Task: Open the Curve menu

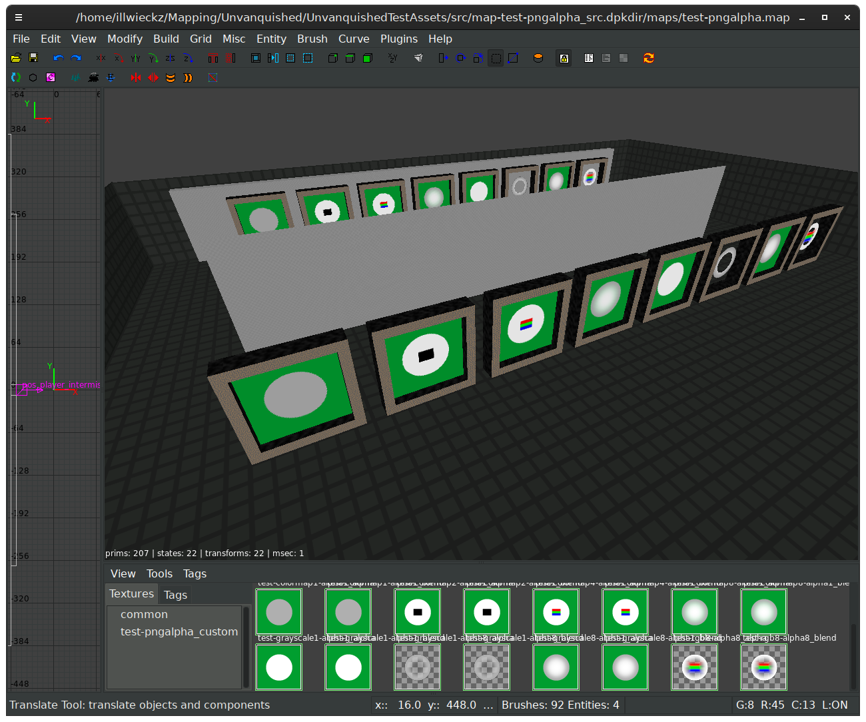Action: click(x=354, y=39)
